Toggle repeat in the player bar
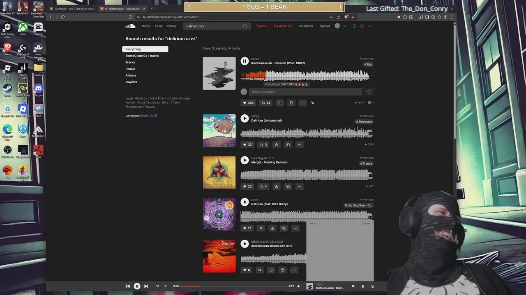This screenshot has width=526, height=295. coord(166,286)
